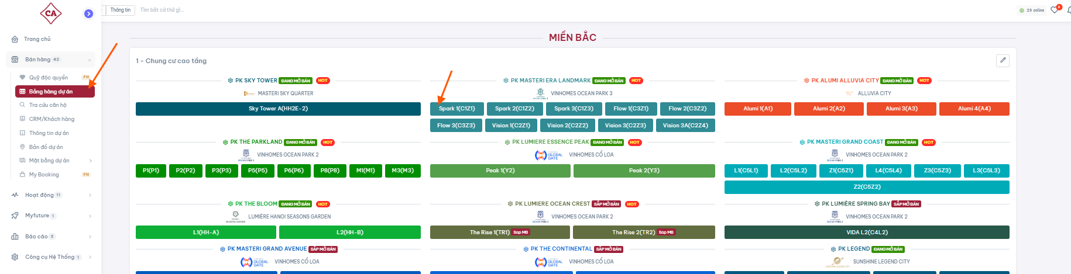Expand Công cụ Hệ Thống chevron

click(x=90, y=257)
